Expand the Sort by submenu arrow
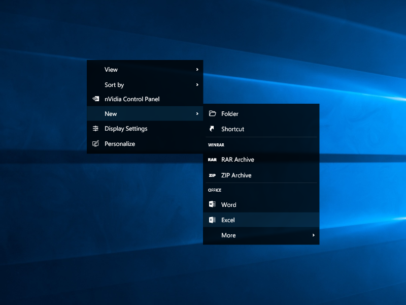This screenshot has width=406, height=305. tap(197, 85)
